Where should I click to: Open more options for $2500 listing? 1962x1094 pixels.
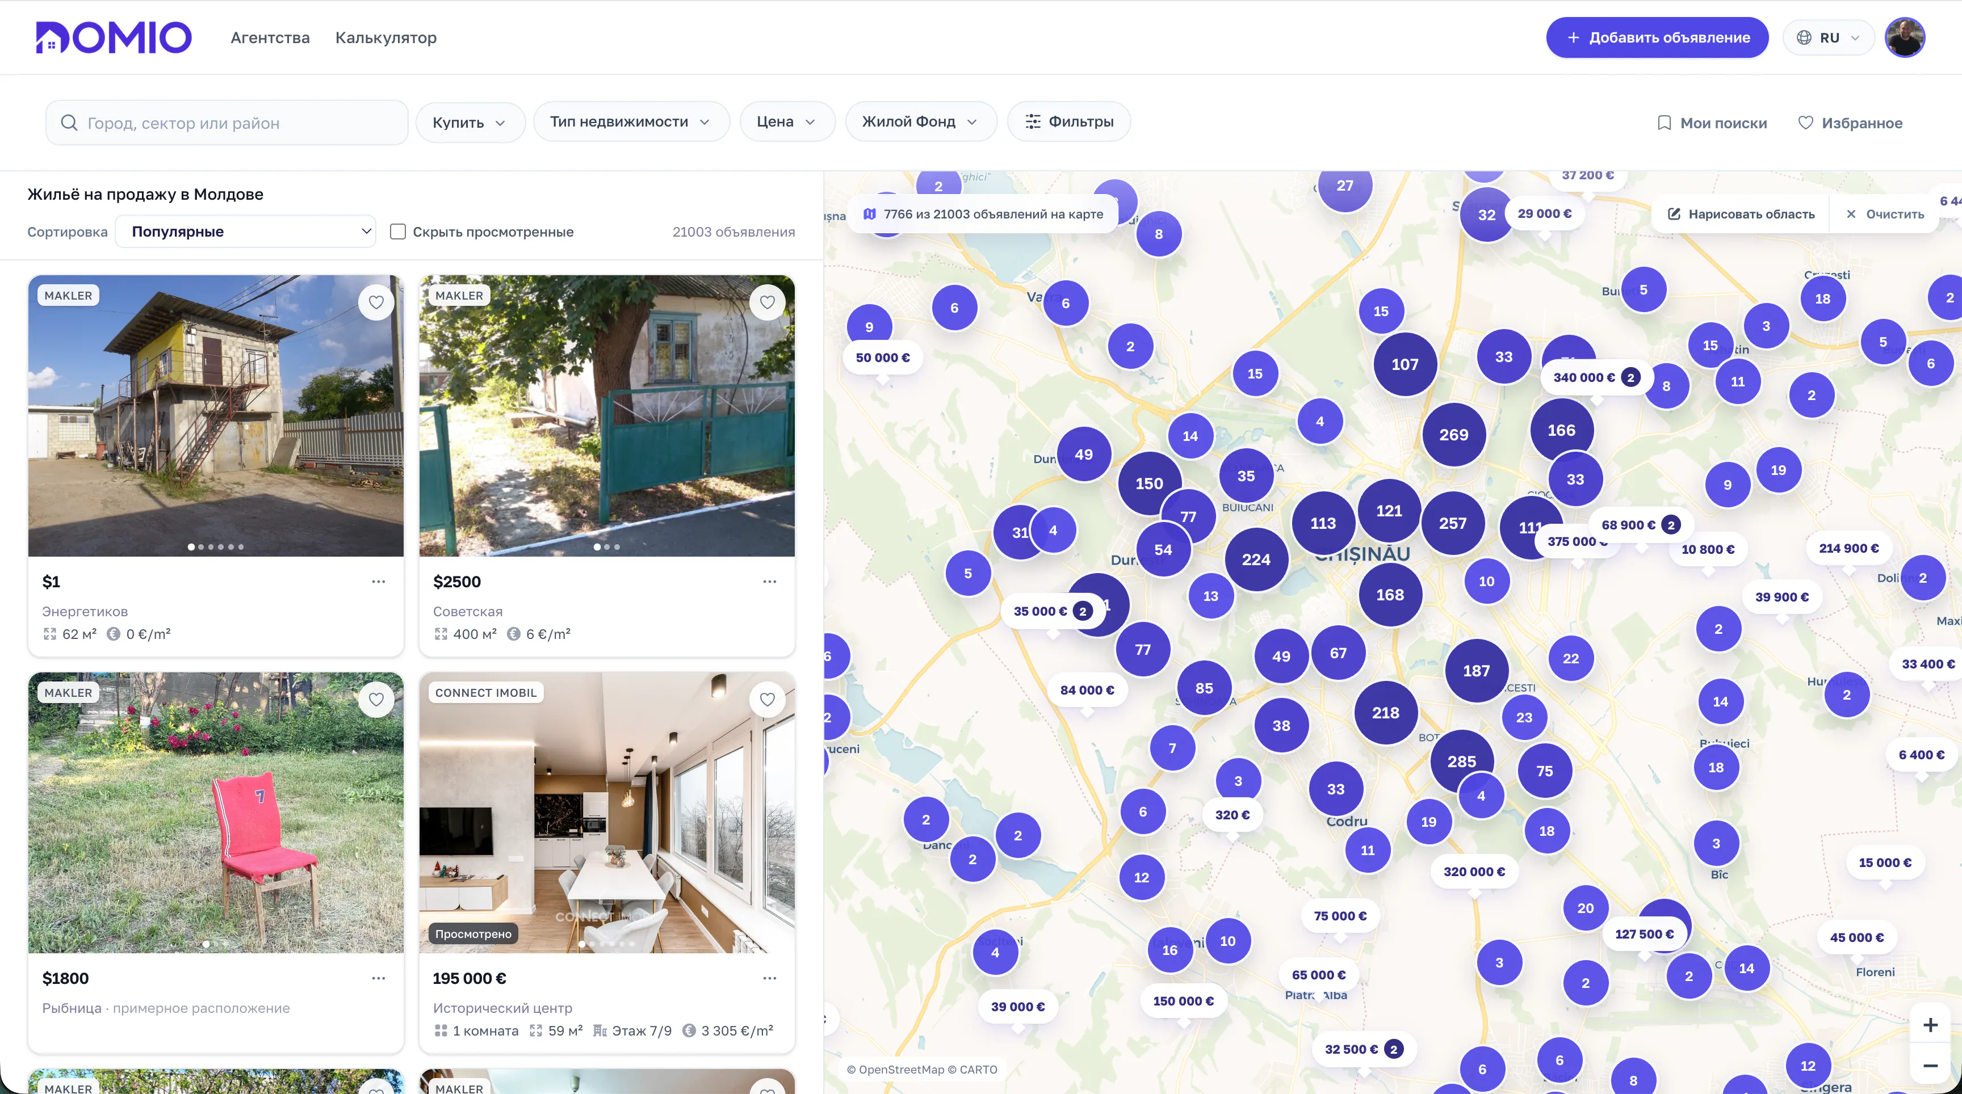pyautogui.click(x=769, y=582)
